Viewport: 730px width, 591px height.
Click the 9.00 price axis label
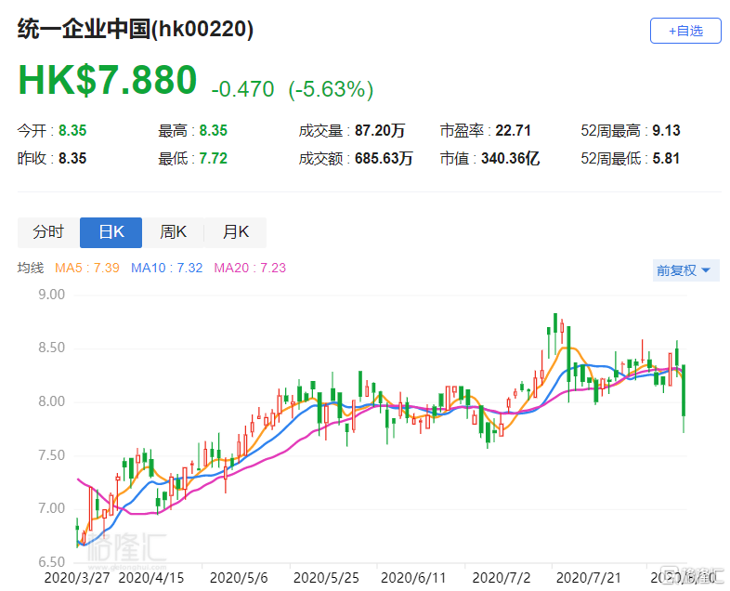coord(52,295)
